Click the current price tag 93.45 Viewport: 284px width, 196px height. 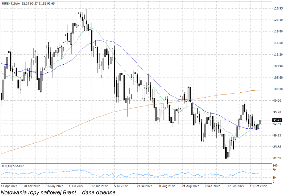(277, 120)
